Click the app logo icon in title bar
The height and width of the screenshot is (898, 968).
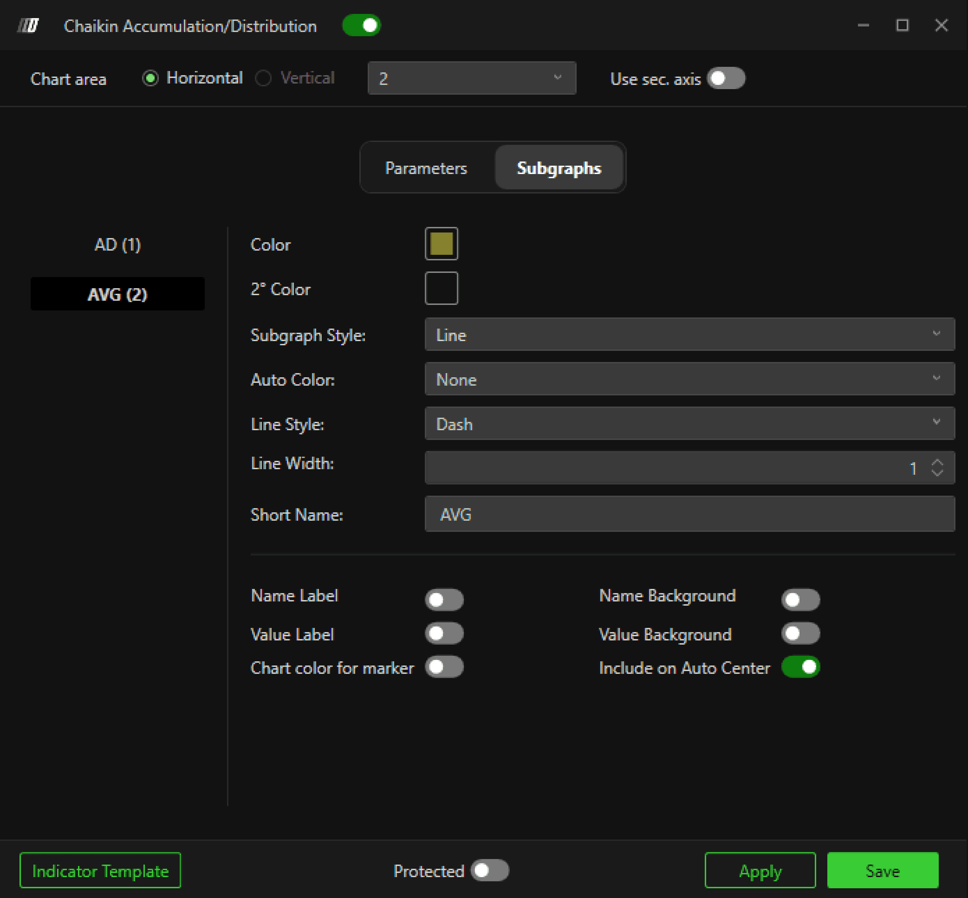point(28,25)
